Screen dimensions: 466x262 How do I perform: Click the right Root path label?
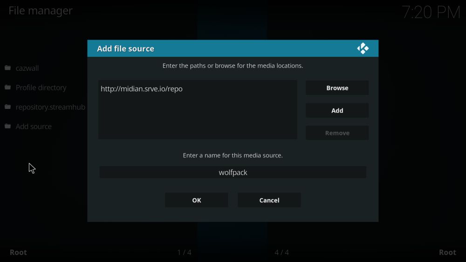(x=447, y=252)
